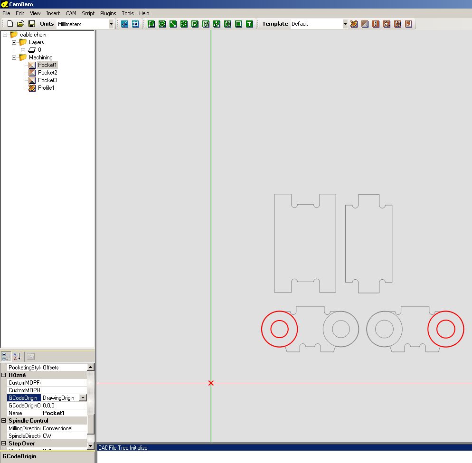Open the Units dropdown showing Millimeters
Viewport: 472px width, 463px height.
pyautogui.click(x=111, y=24)
